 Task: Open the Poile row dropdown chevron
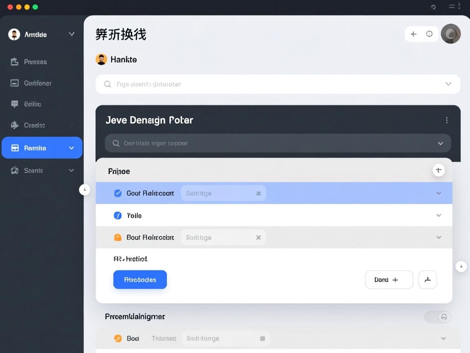point(439,215)
